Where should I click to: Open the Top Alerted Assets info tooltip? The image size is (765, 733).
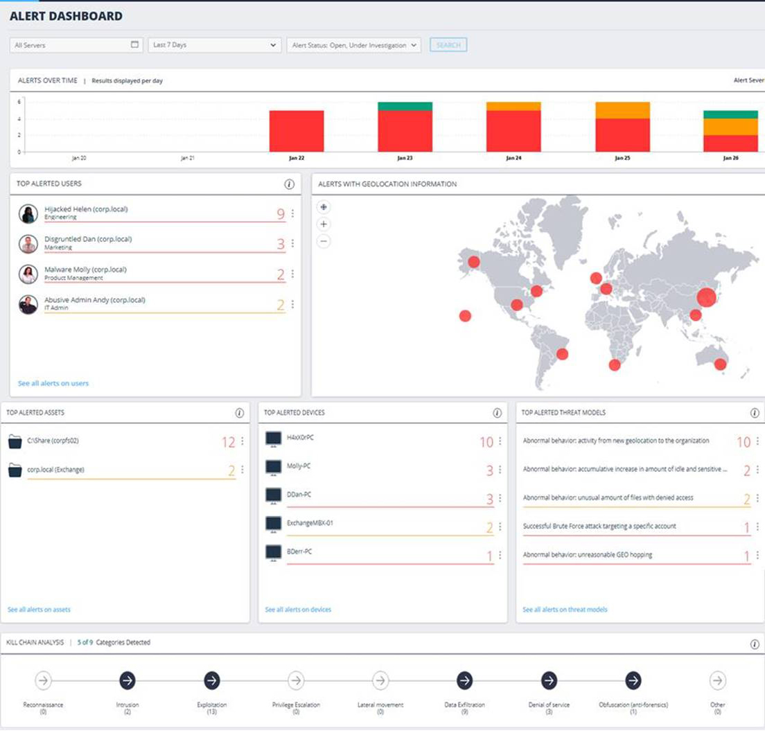click(x=239, y=412)
